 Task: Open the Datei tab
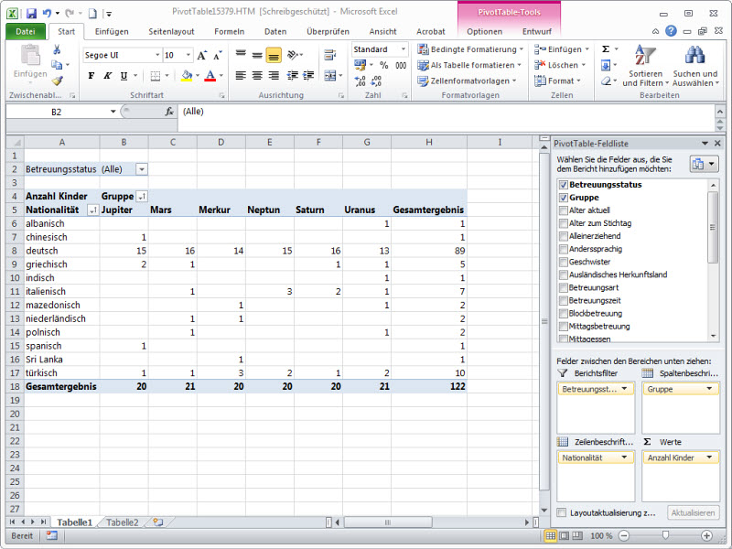26,31
